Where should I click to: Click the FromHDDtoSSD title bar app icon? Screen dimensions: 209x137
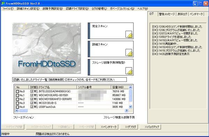[x=3, y=3]
